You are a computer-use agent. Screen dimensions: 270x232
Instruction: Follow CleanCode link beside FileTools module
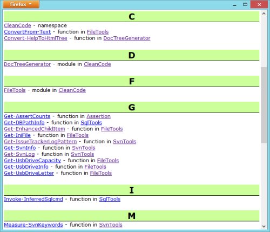tap(72, 90)
